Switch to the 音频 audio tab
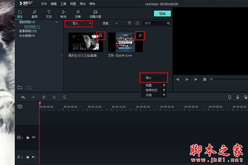Image resolution: width=248 pixels, height=165 pixels. tap(34, 14)
